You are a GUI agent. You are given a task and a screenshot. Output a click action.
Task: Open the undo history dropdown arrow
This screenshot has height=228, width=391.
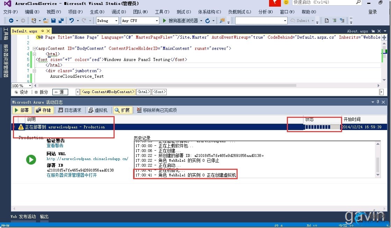[x=78, y=21]
